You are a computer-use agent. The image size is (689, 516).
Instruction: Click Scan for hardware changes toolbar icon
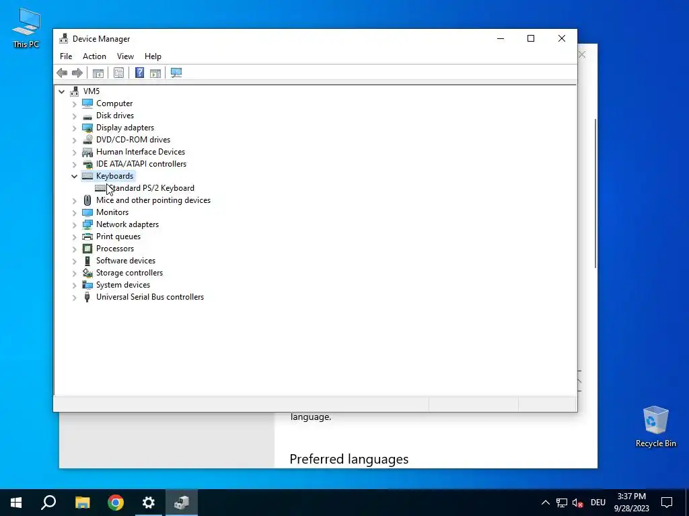[176, 73]
